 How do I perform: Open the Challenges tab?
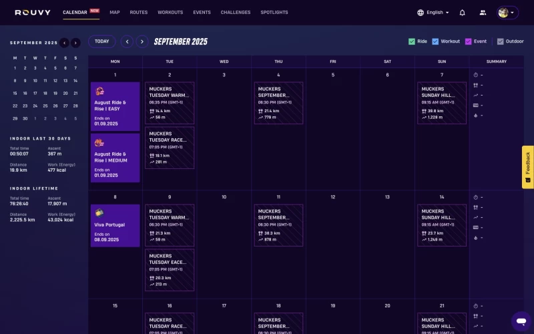click(236, 12)
